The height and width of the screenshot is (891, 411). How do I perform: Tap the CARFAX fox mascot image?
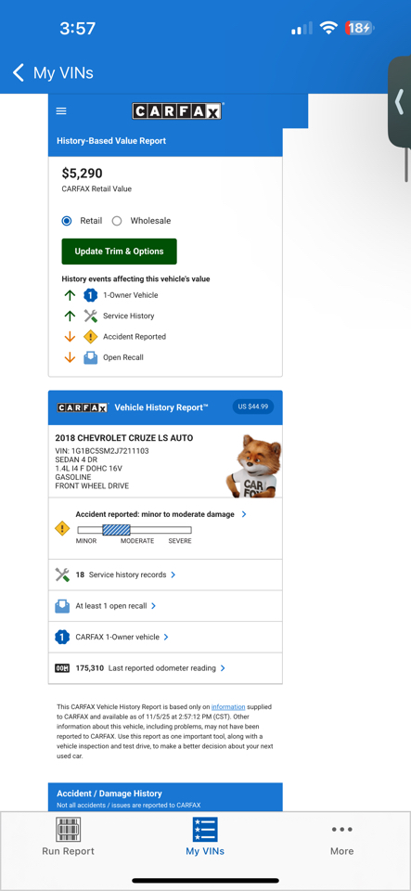click(x=253, y=466)
